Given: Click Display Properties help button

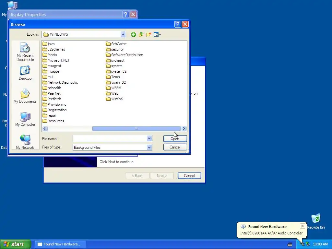Looking at the screenshot, I should pos(125,14).
